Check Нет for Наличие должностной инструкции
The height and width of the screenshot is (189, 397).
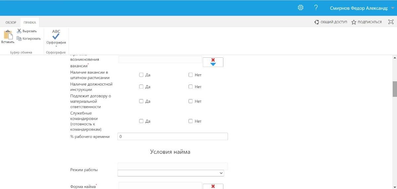pos(191,87)
